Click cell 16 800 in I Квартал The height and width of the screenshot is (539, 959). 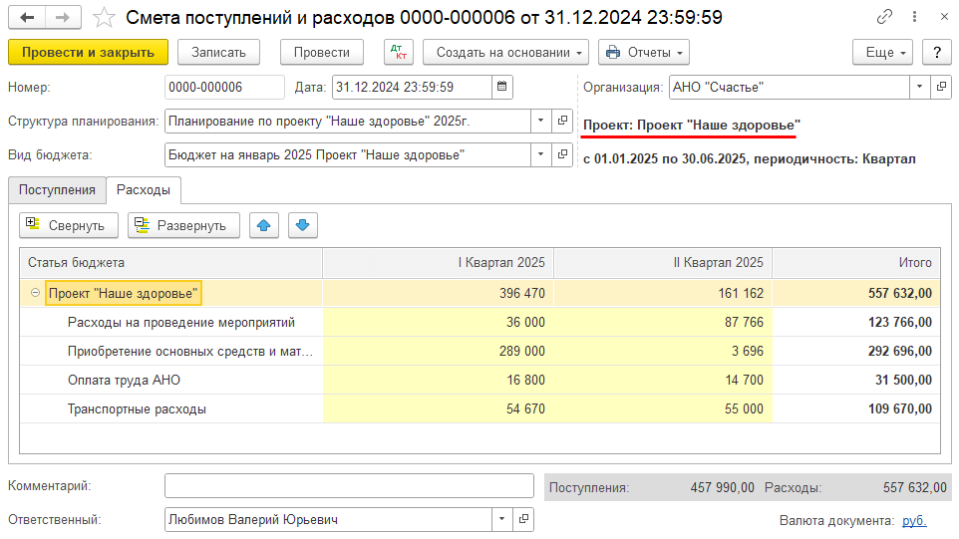coord(439,380)
